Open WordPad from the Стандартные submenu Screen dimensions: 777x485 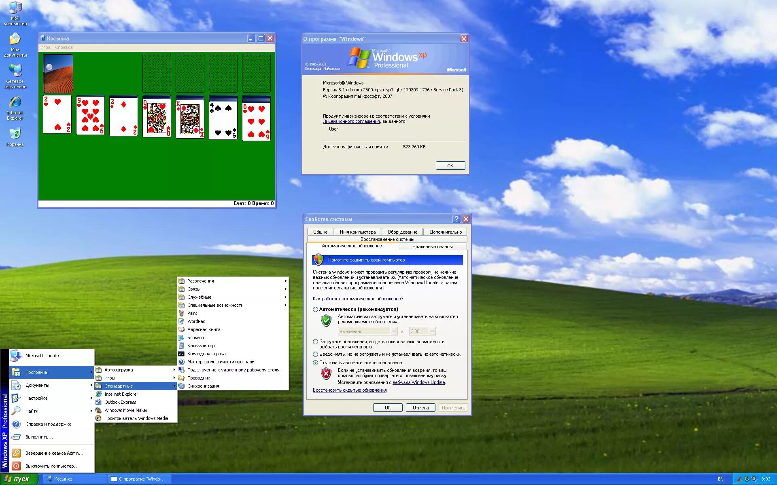tap(195, 321)
